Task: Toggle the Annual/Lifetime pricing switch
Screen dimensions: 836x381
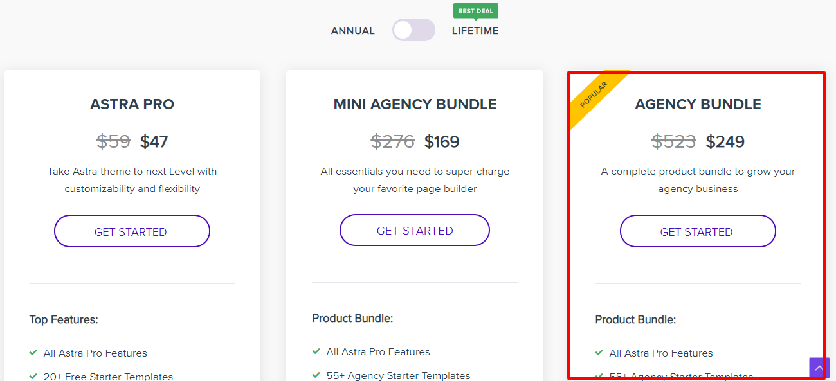Action: point(413,30)
